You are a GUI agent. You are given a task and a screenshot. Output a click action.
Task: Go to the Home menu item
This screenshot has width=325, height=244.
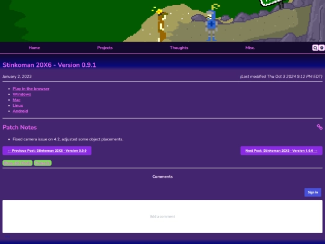tap(34, 48)
